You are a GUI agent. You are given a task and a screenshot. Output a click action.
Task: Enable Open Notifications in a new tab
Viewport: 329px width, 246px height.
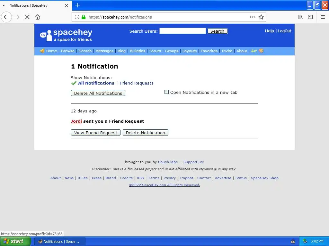pos(166,92)
